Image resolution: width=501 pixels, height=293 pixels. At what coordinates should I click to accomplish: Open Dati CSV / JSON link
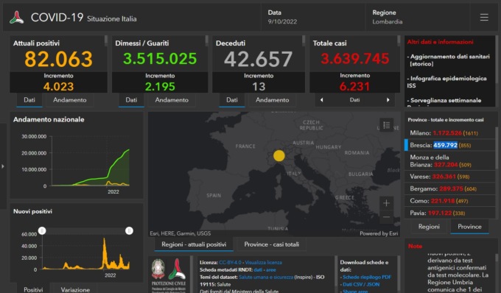[361, 284]
